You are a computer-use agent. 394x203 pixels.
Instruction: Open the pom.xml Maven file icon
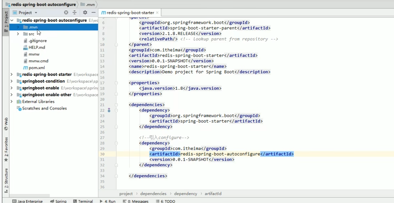(25, 68)
